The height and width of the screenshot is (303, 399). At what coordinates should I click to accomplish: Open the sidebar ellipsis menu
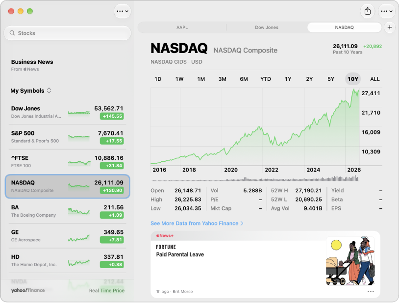[123, 11]
